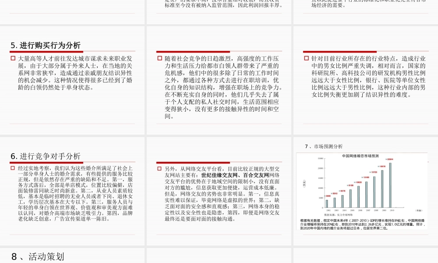This screenshot has width=438, height=263.
Task: Click the text line "标准至今没有被纳入监管范围，因此利润回报丰厚。"
Action: 224,5
